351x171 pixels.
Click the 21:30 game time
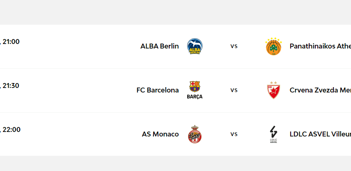(x=11, y=85)
